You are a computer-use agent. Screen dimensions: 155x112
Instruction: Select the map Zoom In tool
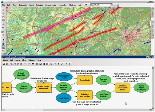(3, 10)
